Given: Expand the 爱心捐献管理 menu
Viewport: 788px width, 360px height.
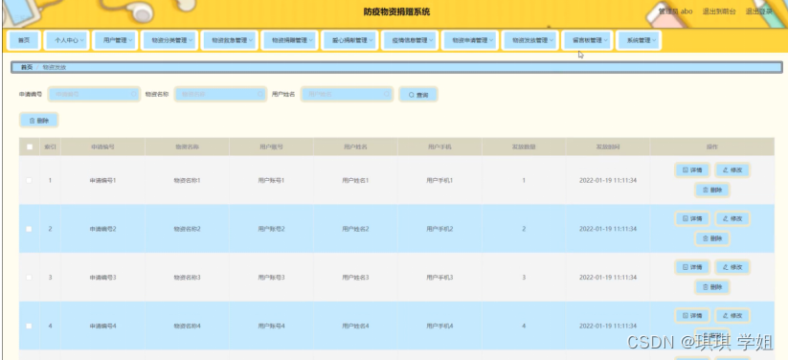Looking at the screenshot, I should (349, 41).
